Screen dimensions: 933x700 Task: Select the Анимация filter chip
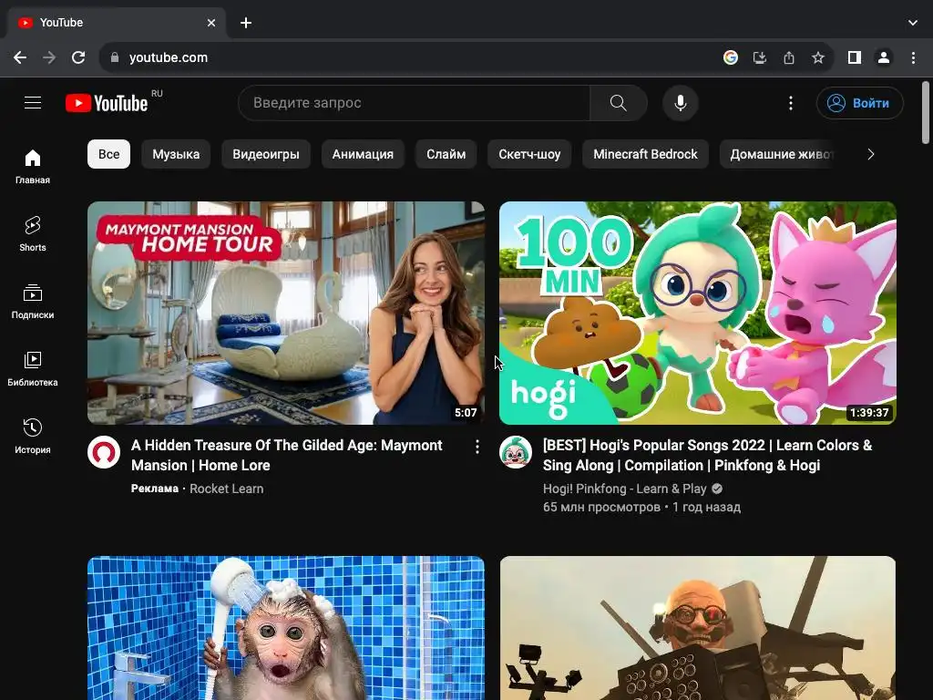363,154
